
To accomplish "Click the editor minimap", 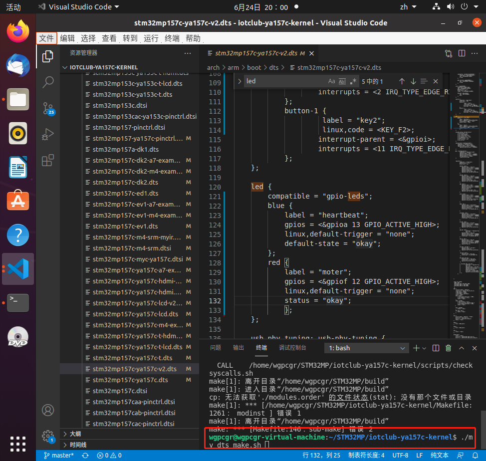I will [467, 205].
